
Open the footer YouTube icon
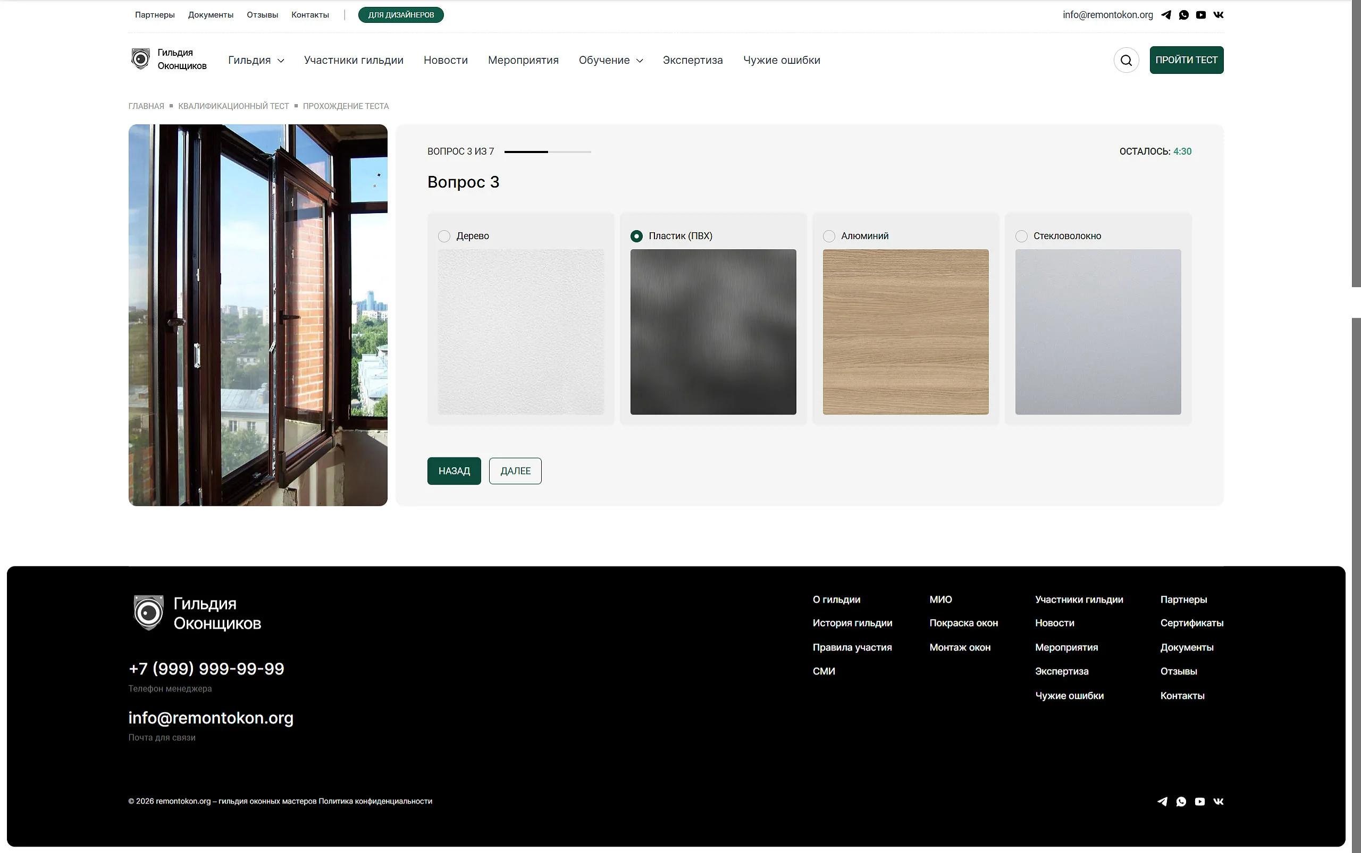point(1200,801)
